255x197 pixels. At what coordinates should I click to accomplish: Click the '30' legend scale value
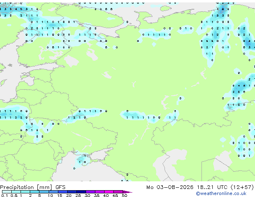[88, 195]
